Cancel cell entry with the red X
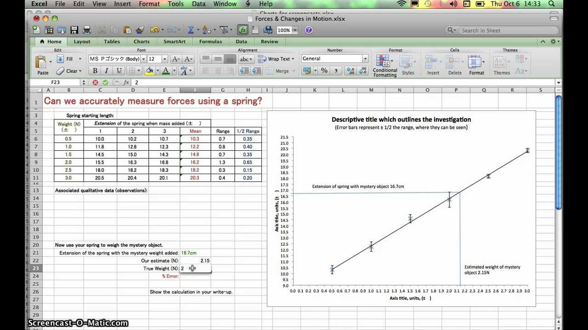Image resolution: width=588 pixels, height=330 pixels. 95,82
